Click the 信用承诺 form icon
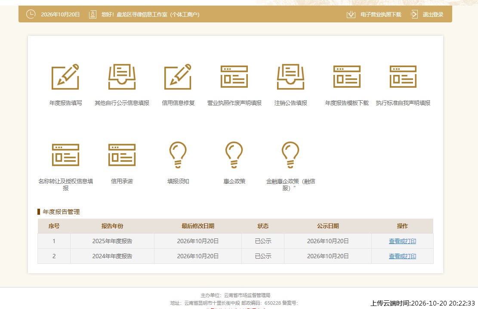 pos(122,155)
